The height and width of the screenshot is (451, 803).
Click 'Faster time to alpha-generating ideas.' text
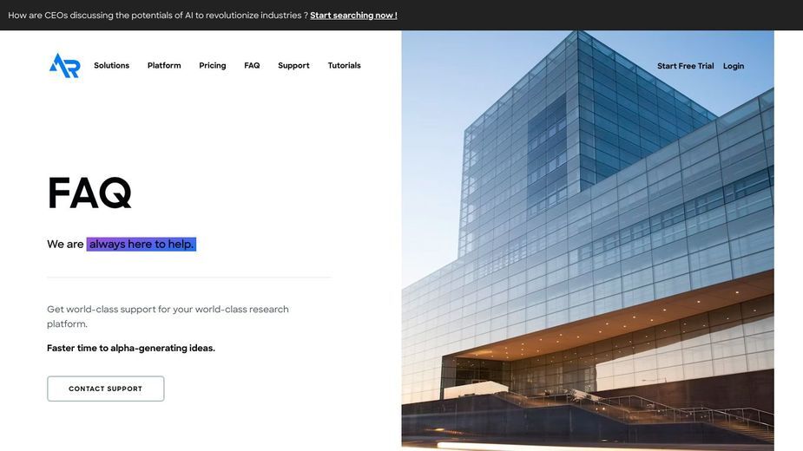[131, 348]
